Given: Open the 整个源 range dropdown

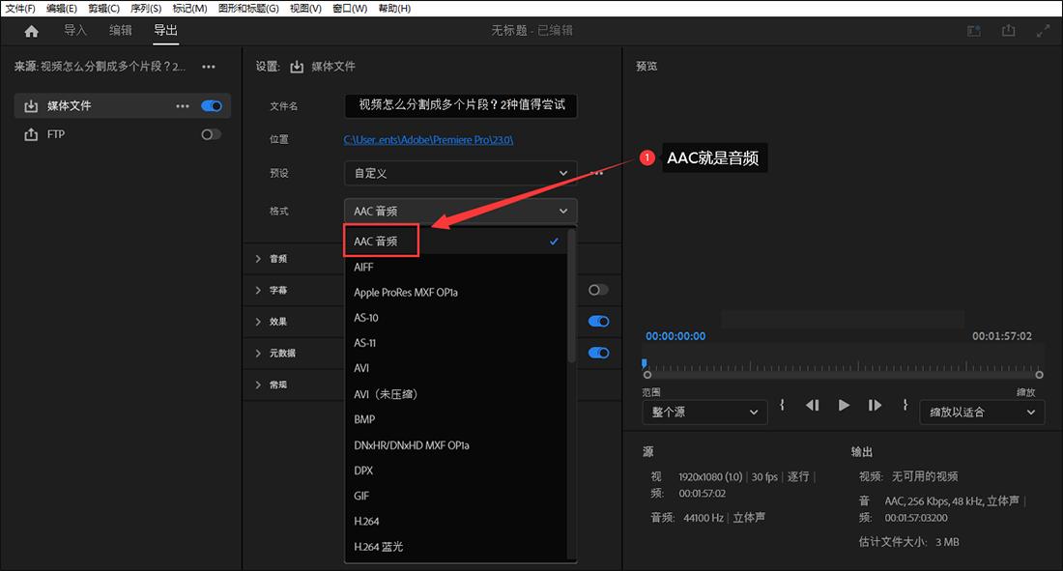Looking at the screenshot, I should pyautogui.click(x=704, y=412).
